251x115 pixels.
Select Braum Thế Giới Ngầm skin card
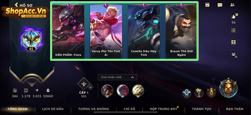click(x=181, y=32)
